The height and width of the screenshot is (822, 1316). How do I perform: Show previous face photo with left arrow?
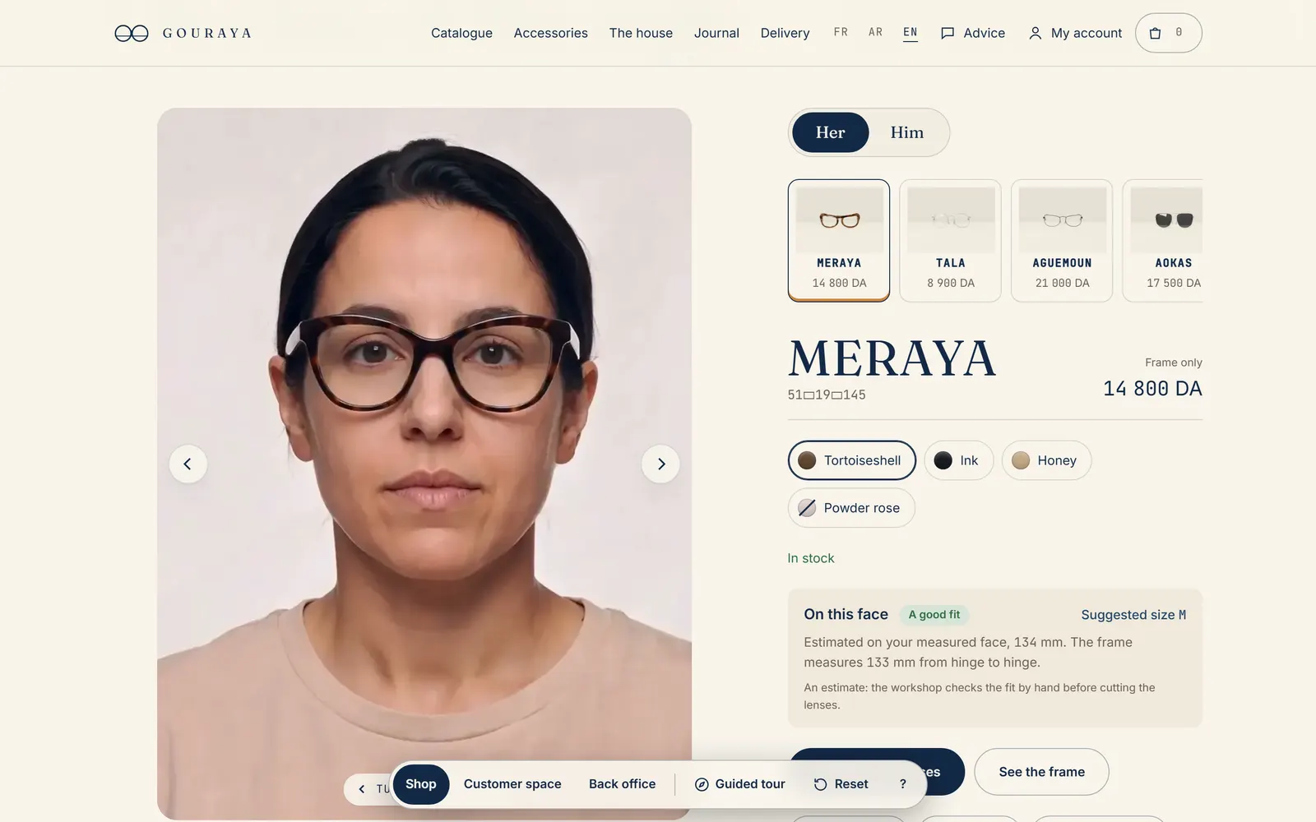(188, 464)
